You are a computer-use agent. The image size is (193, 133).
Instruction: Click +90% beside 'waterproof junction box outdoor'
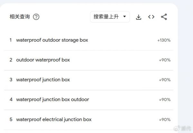pyautogui.click(x=165, y=100)
